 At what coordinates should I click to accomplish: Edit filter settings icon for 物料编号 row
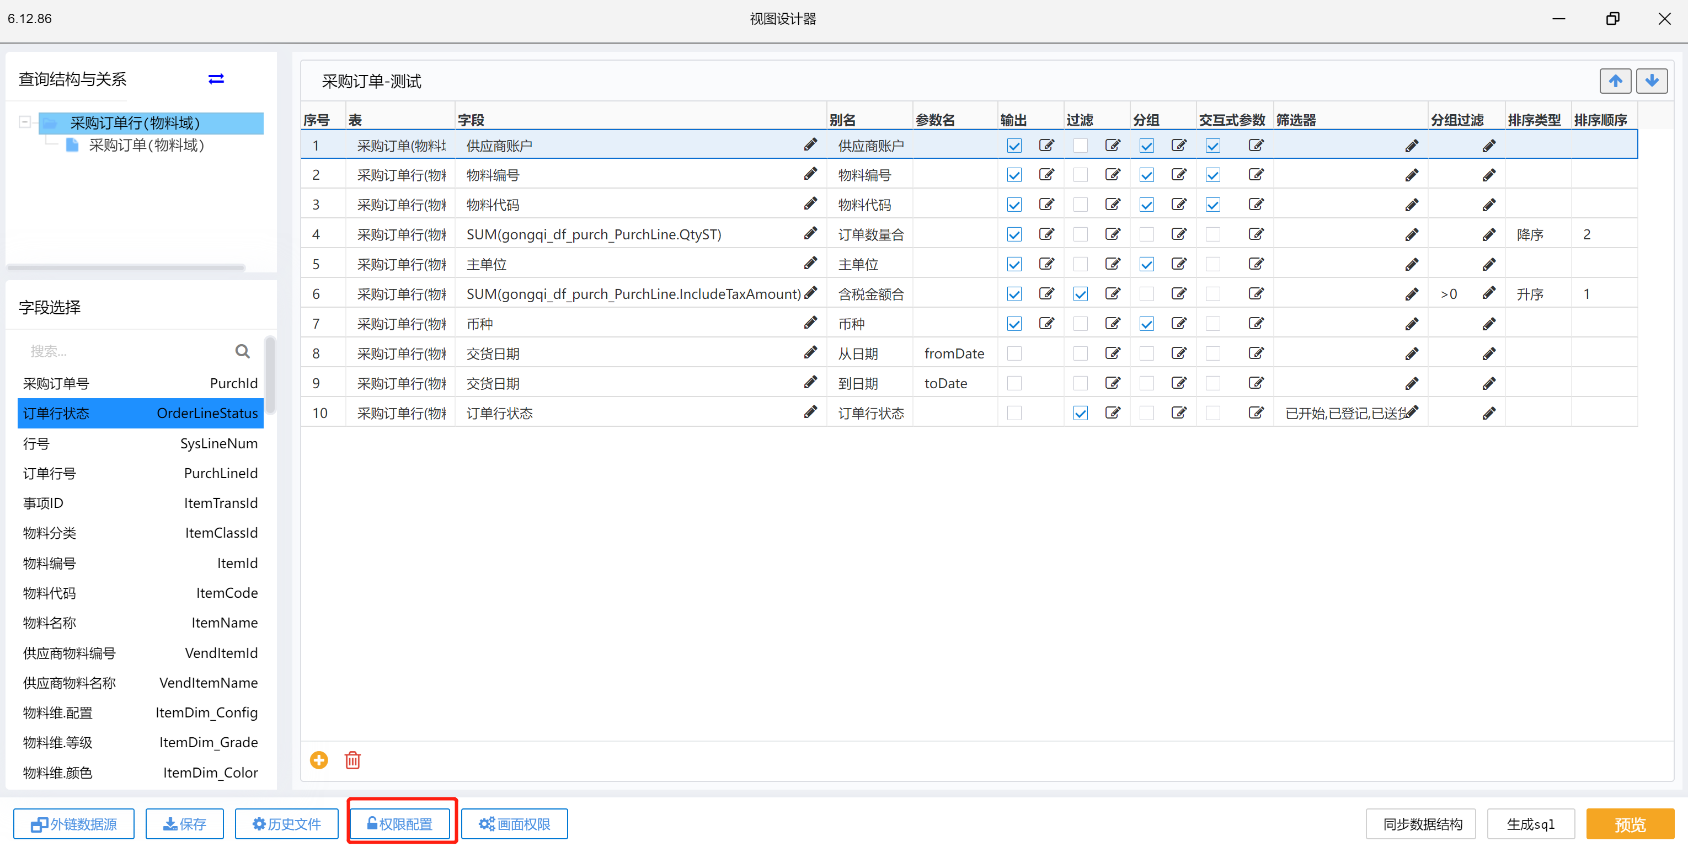(1113, 174)
